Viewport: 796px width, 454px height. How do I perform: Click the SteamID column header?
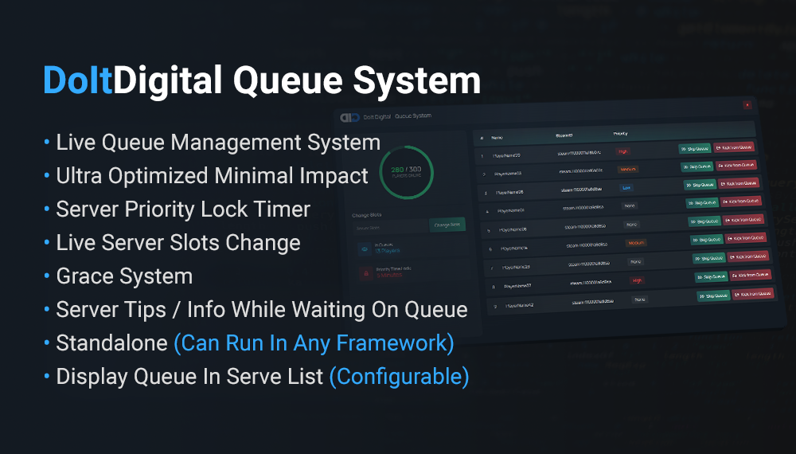(564, 135)
